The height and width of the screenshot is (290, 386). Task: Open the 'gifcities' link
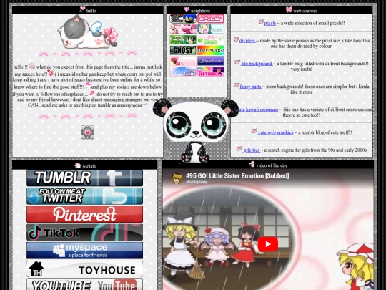pyautogui.click(x=252, y=150)
